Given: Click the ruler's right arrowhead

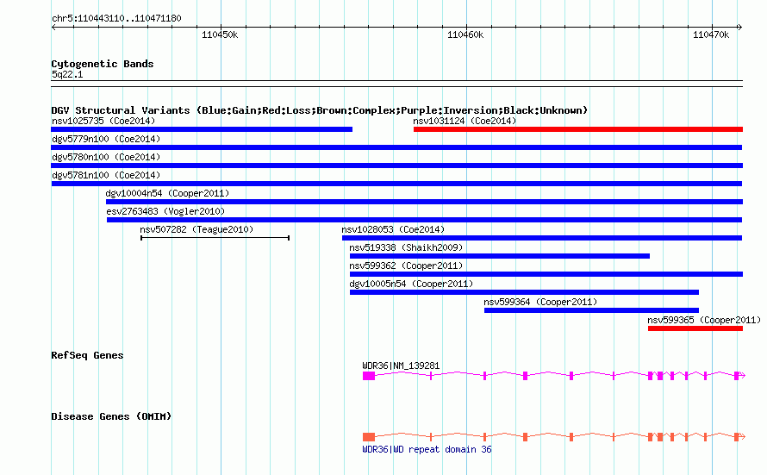Looking at the screenshot, I should click(740, 27).
